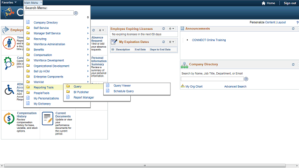This screenshot has height=168, width=299.
Task: Refresh the My Expiration Dates pagelet
Action: coord(164,42)
